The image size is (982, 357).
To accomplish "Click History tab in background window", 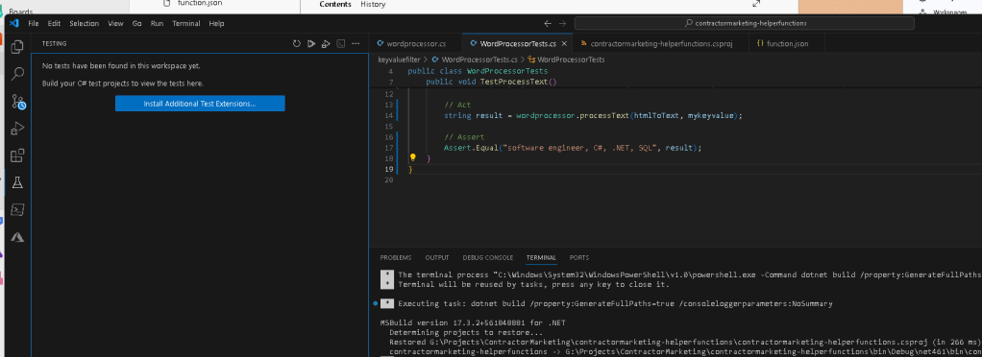I will click(x=373, y=5).
